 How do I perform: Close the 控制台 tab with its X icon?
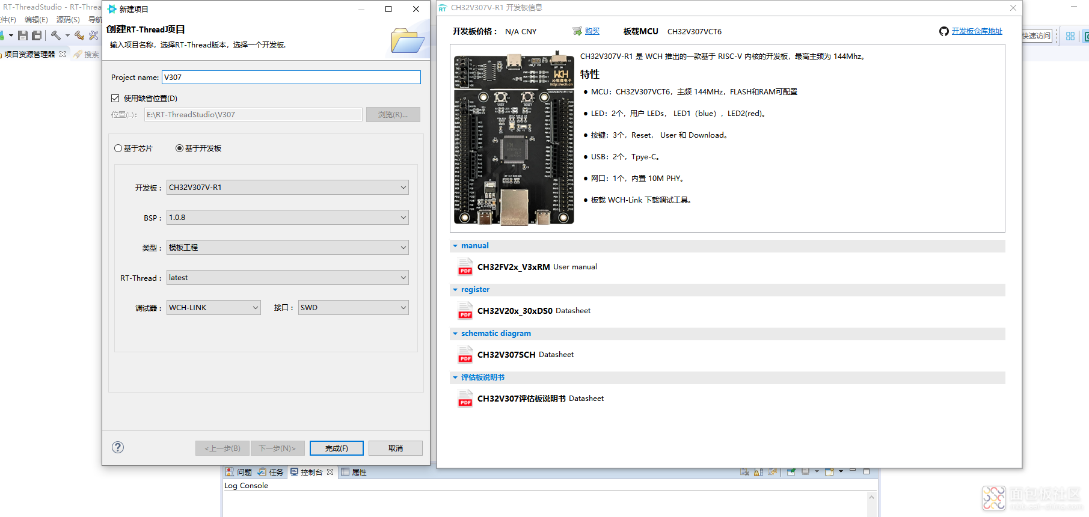tap(330, 472)
